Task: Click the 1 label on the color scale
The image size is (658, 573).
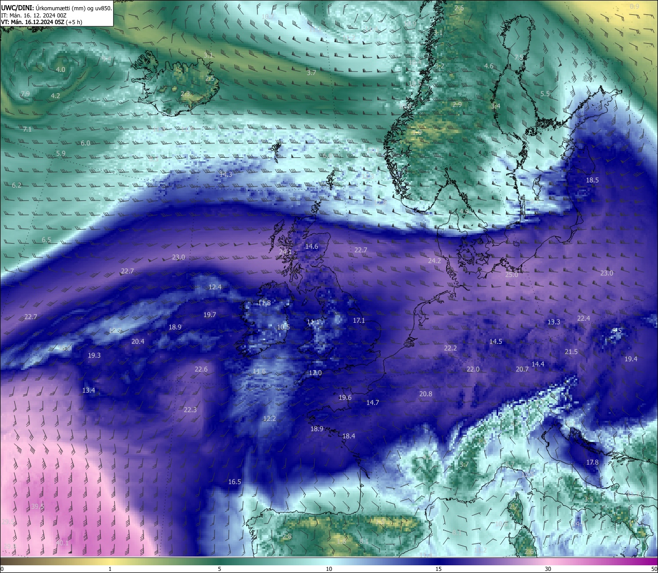Action: [x=110, y=569]
